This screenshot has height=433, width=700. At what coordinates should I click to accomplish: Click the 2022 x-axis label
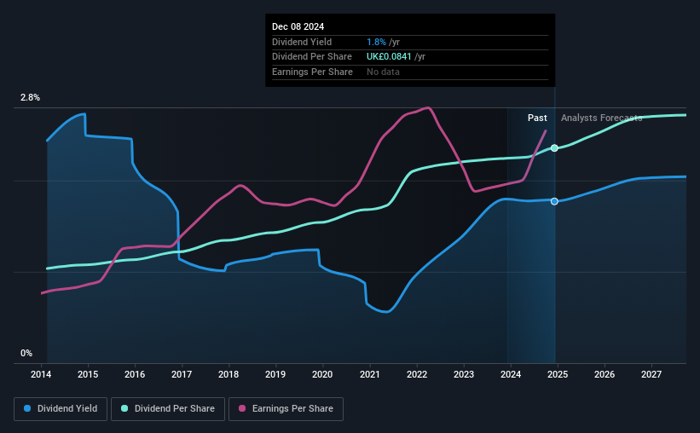click(417, 374)
